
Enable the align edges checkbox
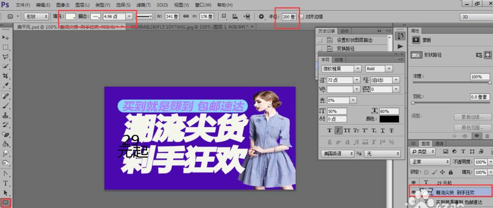coord(302,17)
